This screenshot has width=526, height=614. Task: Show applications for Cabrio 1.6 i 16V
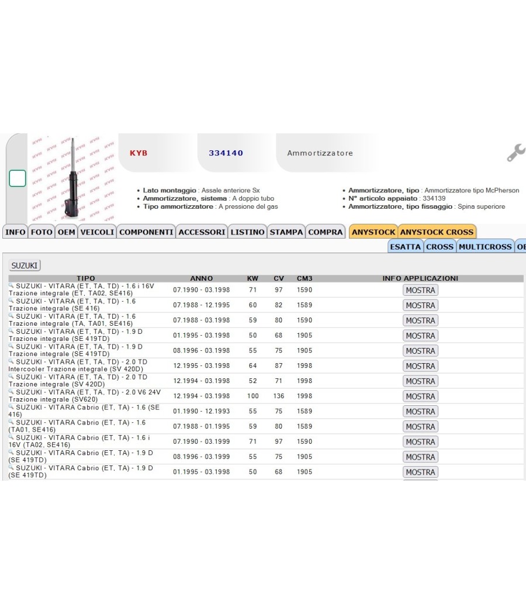click(x=420, y=442)
